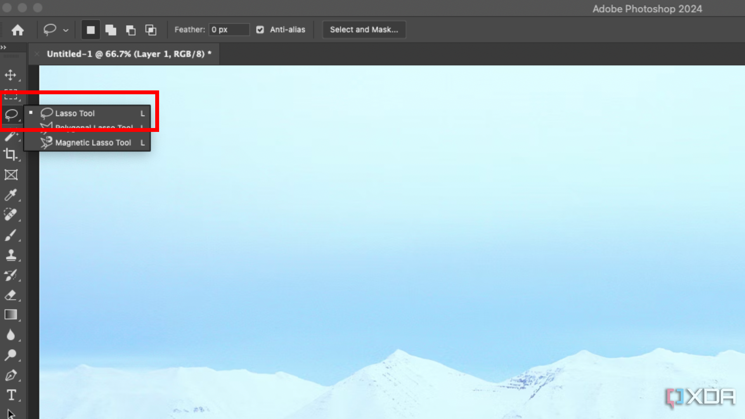Viewport: 745px width, 419px height.
Task: Select the Eyedropper tool
Action: 11,195
